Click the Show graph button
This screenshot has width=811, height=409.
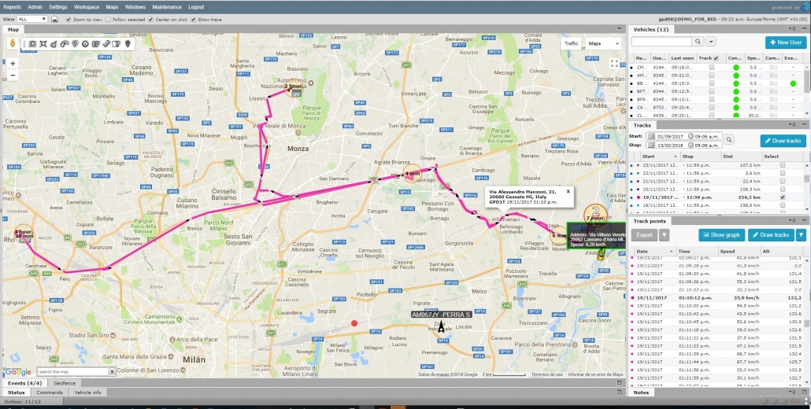pyautogui.click(x=721, y=235)
